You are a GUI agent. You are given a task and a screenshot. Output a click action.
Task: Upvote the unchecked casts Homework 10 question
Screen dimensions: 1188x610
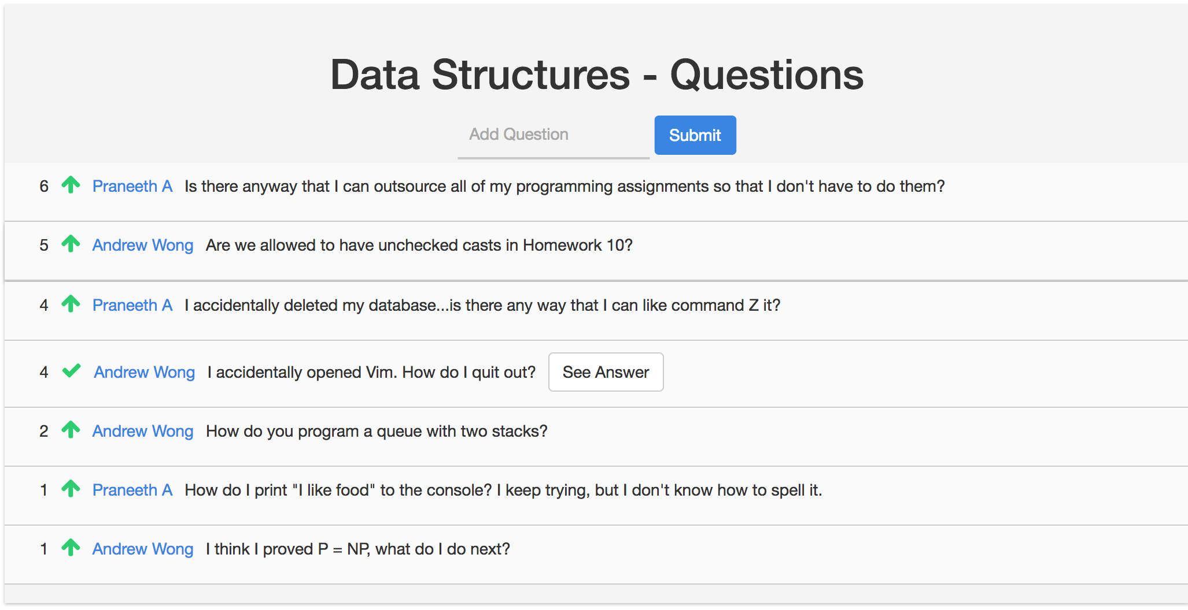pos(71,244)
